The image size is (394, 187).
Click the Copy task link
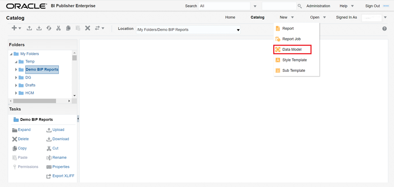click(x=22, y=148)
